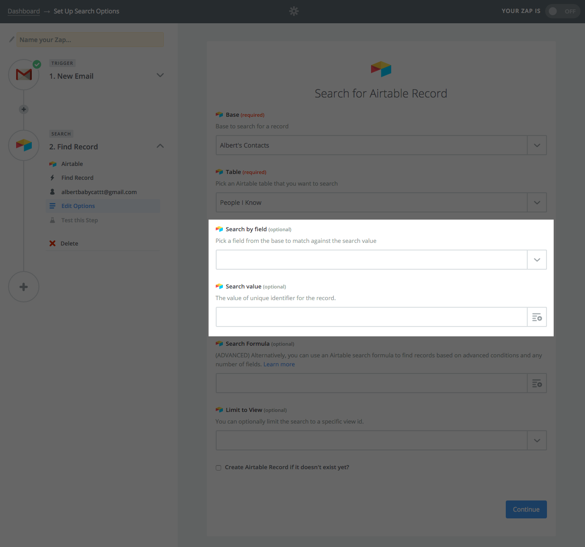Click Airtable icon in sidebar app row
Screen dimensions: 585x547
coord(53,164)
